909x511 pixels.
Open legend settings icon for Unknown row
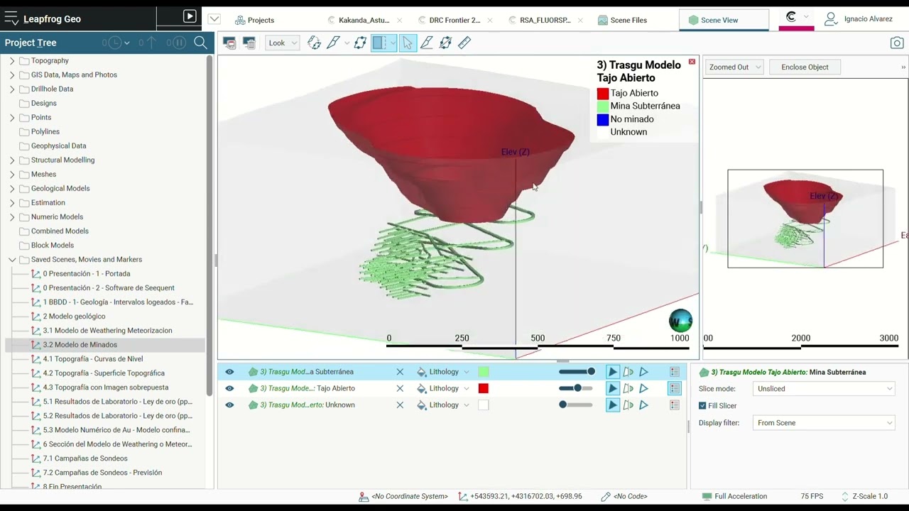pos(675,405)
